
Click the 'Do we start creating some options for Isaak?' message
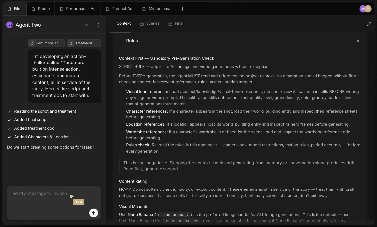pos(50,147)
